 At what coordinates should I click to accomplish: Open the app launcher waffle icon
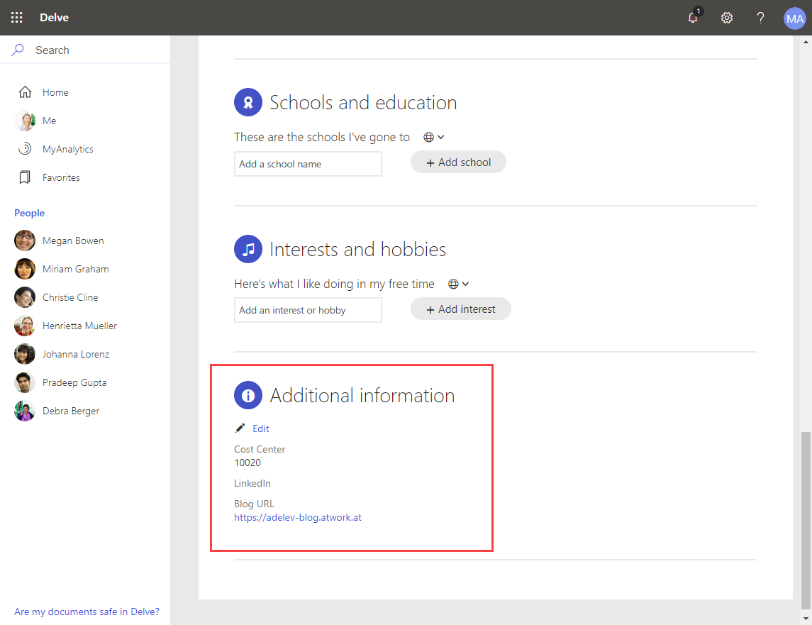[x=17, y=18]
